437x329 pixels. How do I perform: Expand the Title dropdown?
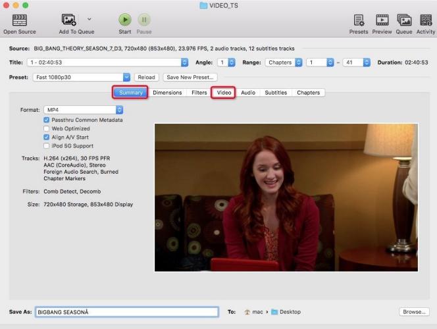[x=108, y=63]
